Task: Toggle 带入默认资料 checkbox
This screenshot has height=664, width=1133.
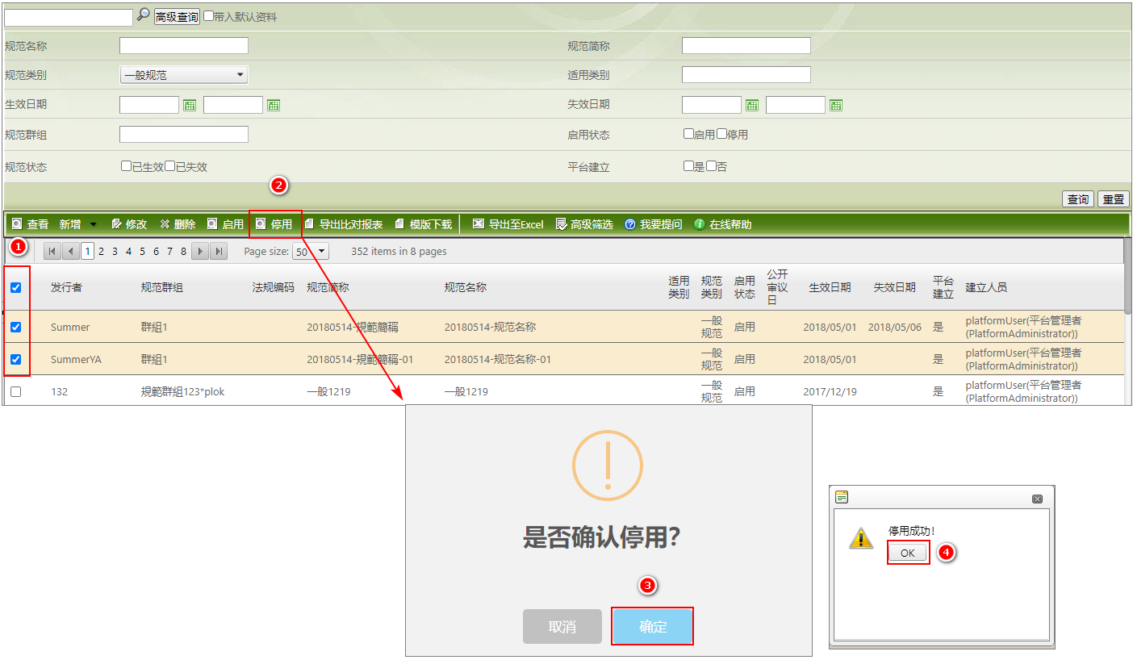Action: (x=209, y=16)
